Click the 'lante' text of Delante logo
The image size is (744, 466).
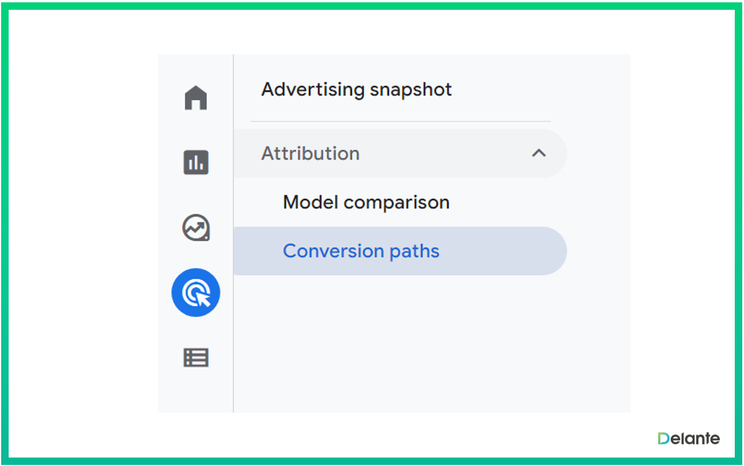click(x=701, y=438)
